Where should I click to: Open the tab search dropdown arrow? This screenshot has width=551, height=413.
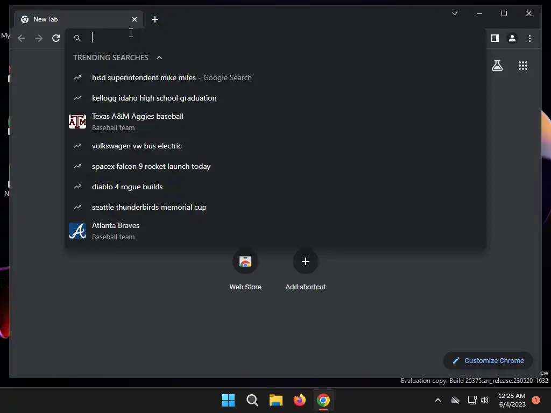coord(454,13)
